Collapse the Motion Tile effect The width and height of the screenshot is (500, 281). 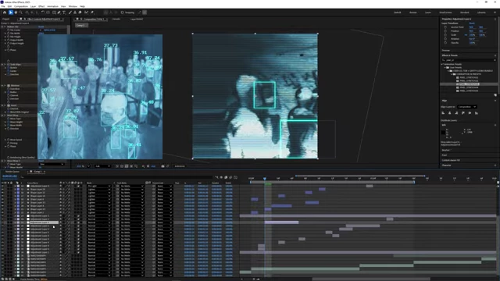(2, 27)
